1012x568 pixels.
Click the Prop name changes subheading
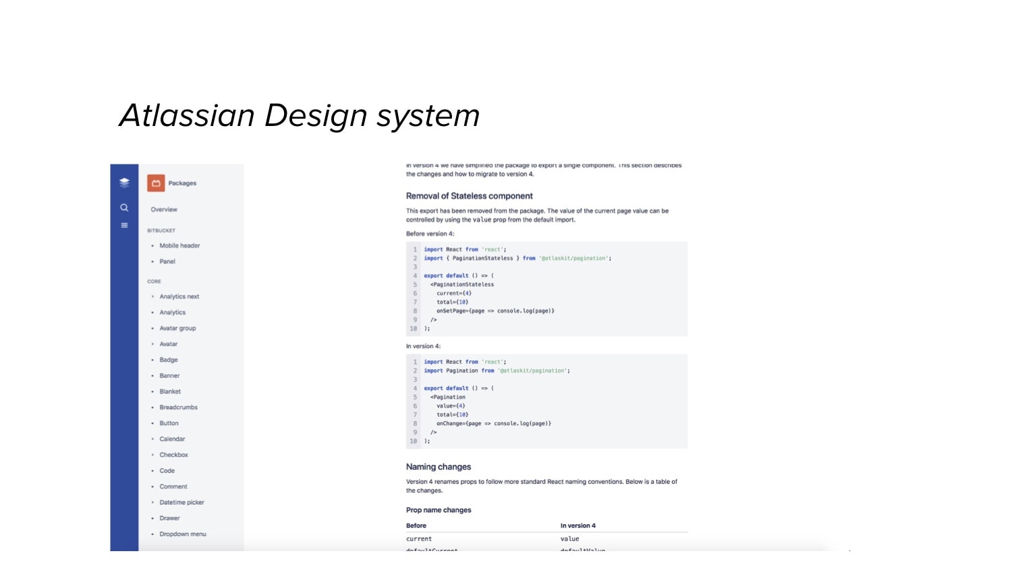coord(439,510)
